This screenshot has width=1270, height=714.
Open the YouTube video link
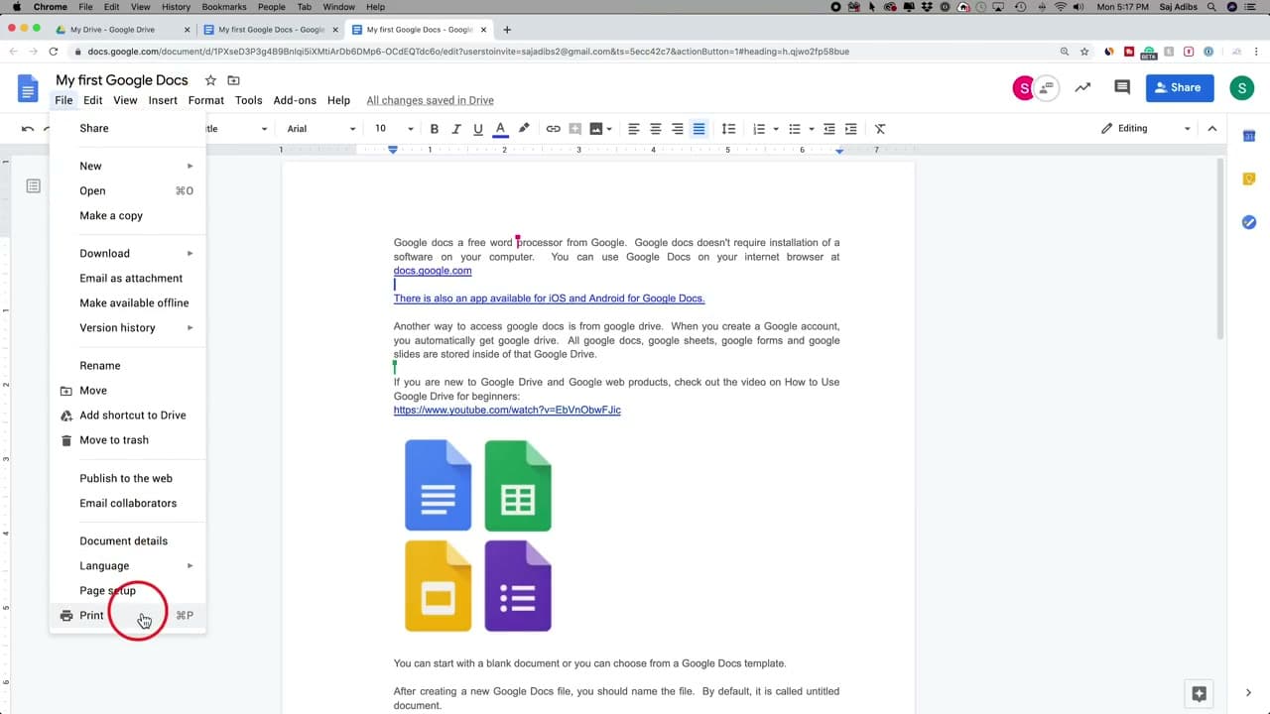click(x=507, y=410)
